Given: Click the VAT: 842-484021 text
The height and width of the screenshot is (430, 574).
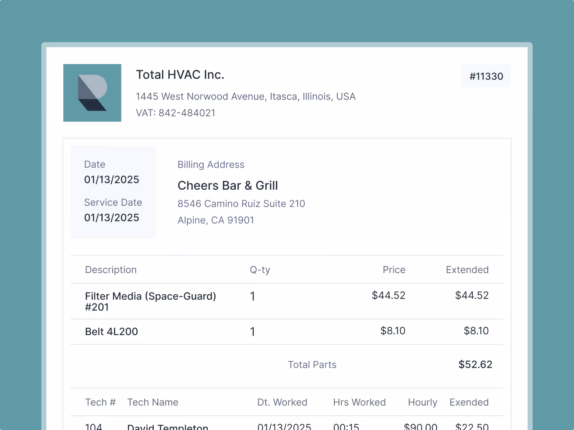Looking at the screenshot, I should coord(176,113).
